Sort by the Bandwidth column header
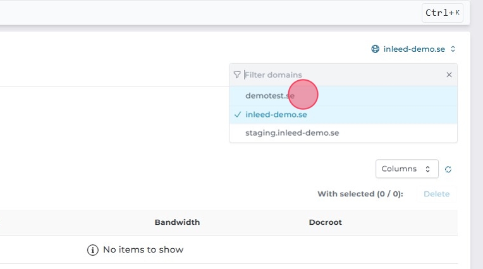The image size is (483, 269). click(177, 222)
